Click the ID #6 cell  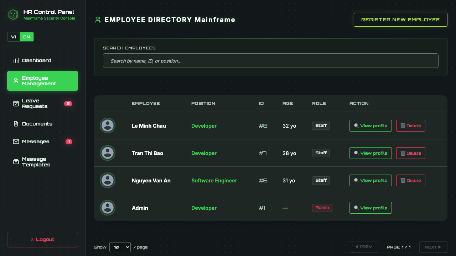(x=263, y=180)
